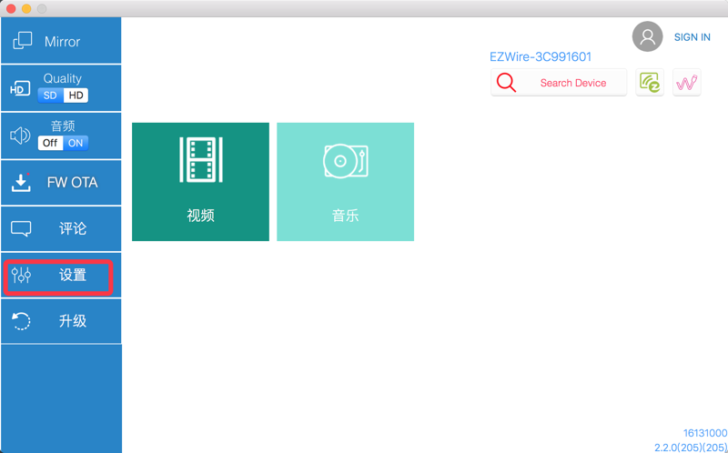Turn audio ON
This screenshot has height=453, width=728.
76,143
